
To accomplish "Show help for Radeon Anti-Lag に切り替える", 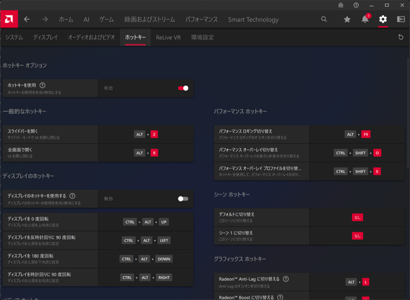I will coord(286,279).
